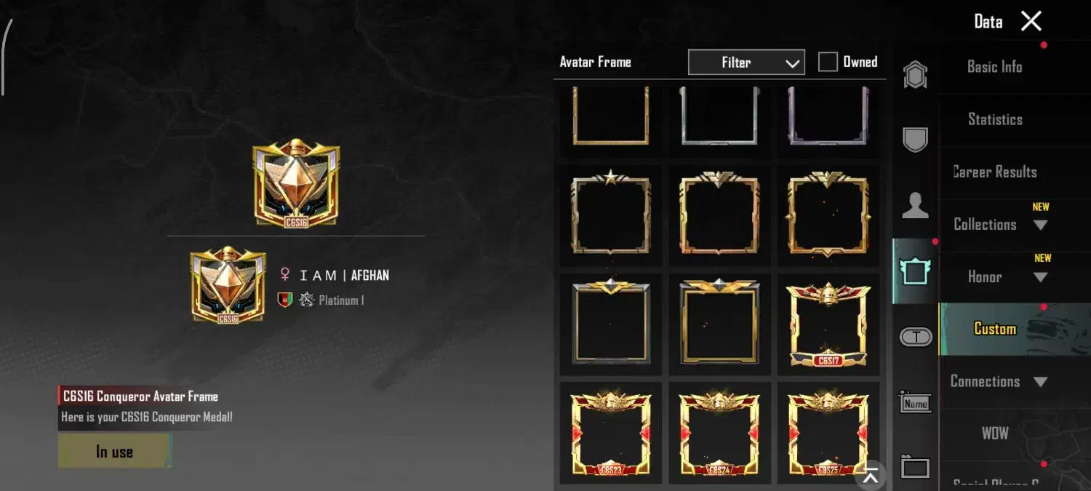Image resolution: width=1091 pixels, height=491 pixels.
Task: Go to Career Results tab
Action: click(x=995, y=172)
